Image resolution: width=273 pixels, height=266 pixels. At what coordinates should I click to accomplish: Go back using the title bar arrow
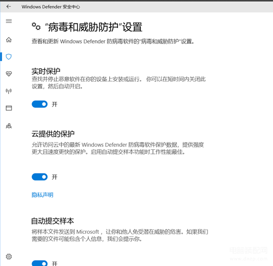tap(9, 7)
